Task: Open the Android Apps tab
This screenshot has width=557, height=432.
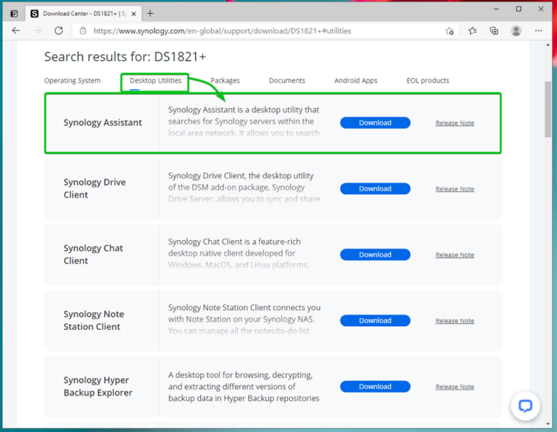Action: tap(356, 80)
